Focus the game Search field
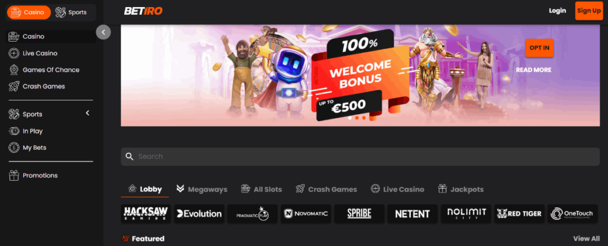This screenshot has height=246, width=608. pyautogui.click(x=360, y=156)
